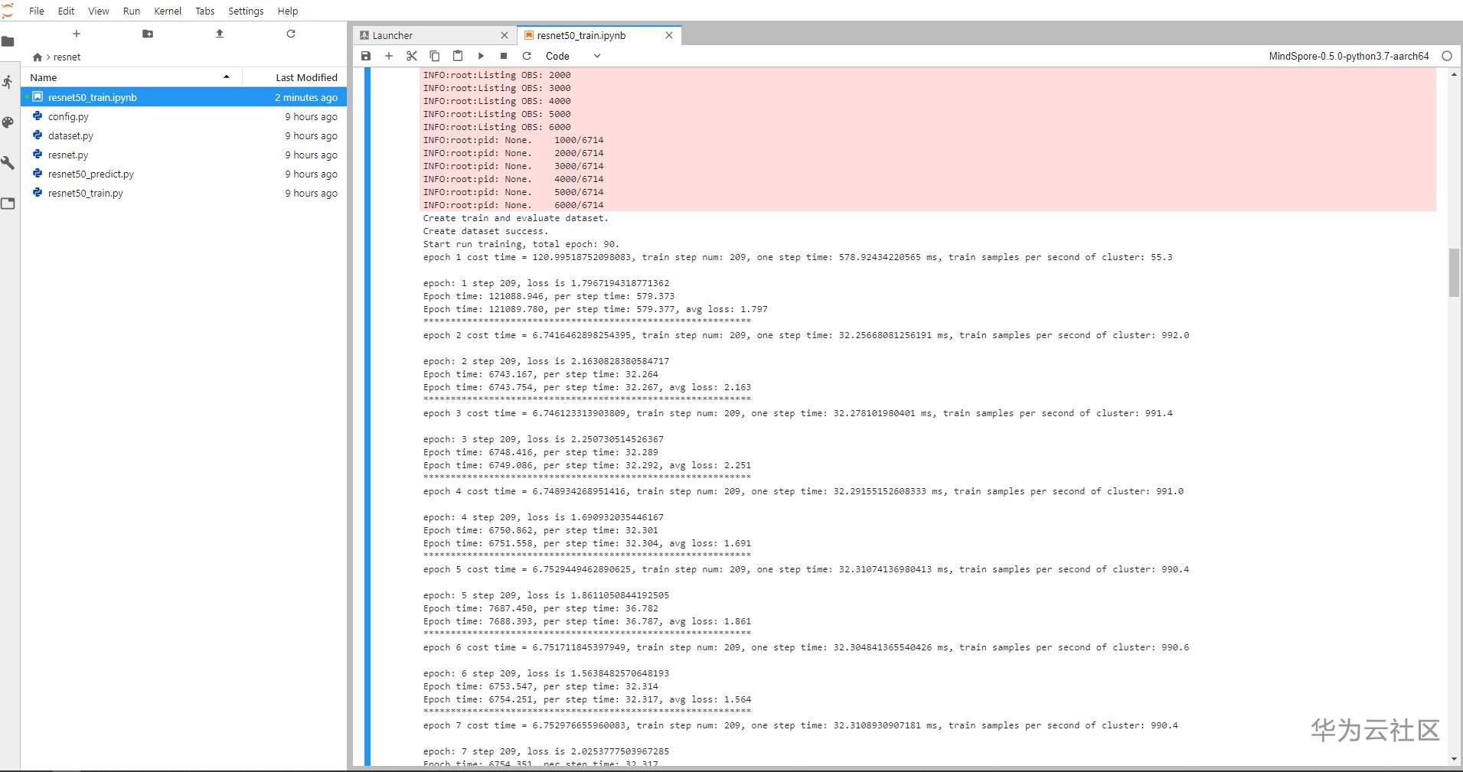Select resnet50_train.ipynb in file list
This screenshot has height=772, width=1463.
[184, 97]
